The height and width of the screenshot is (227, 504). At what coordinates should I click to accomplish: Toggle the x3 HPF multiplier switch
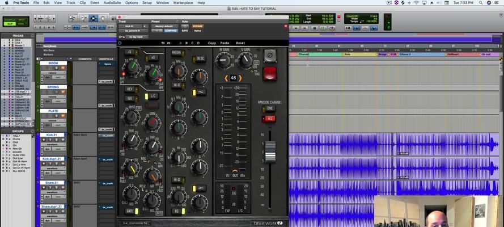[x=151, y=58]
